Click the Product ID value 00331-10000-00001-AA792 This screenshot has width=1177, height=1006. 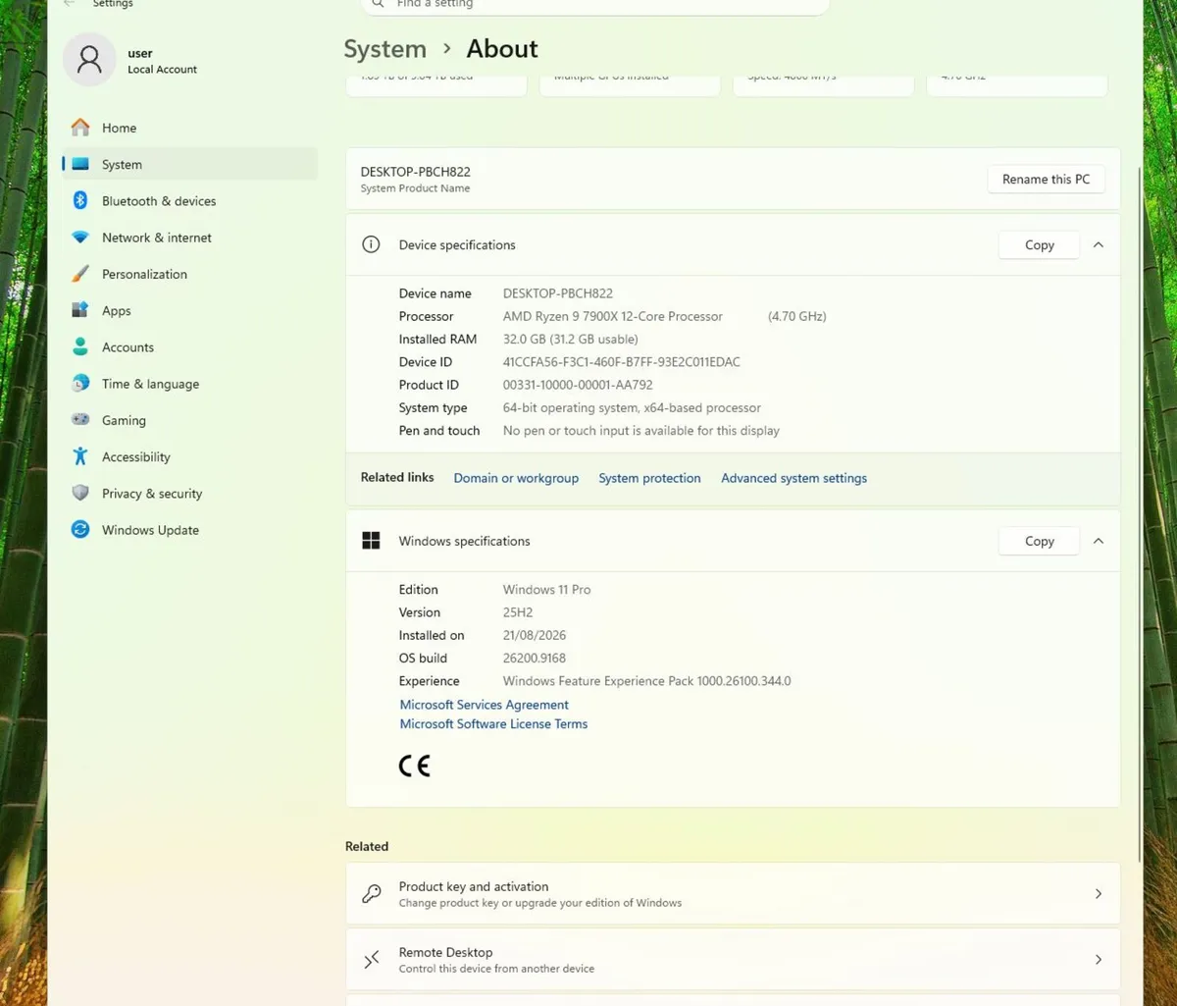(x=578, y=385)
